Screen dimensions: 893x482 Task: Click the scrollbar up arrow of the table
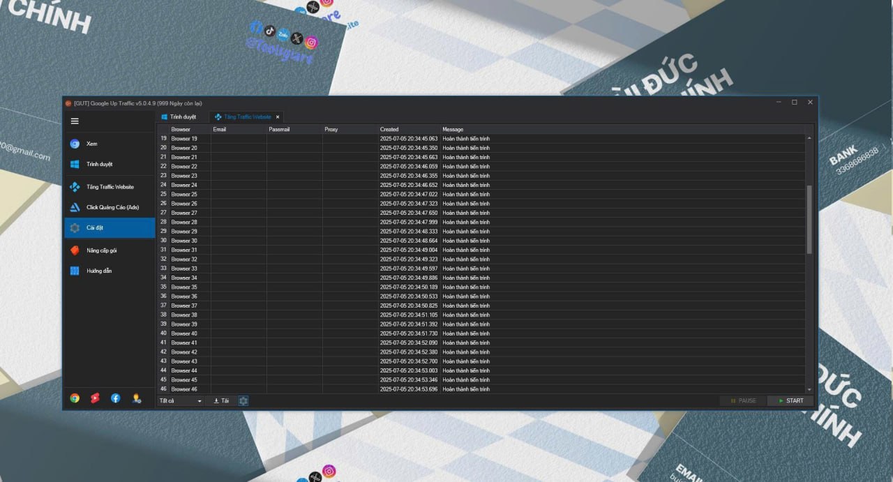pyautogui.click(x=809, y=139)
